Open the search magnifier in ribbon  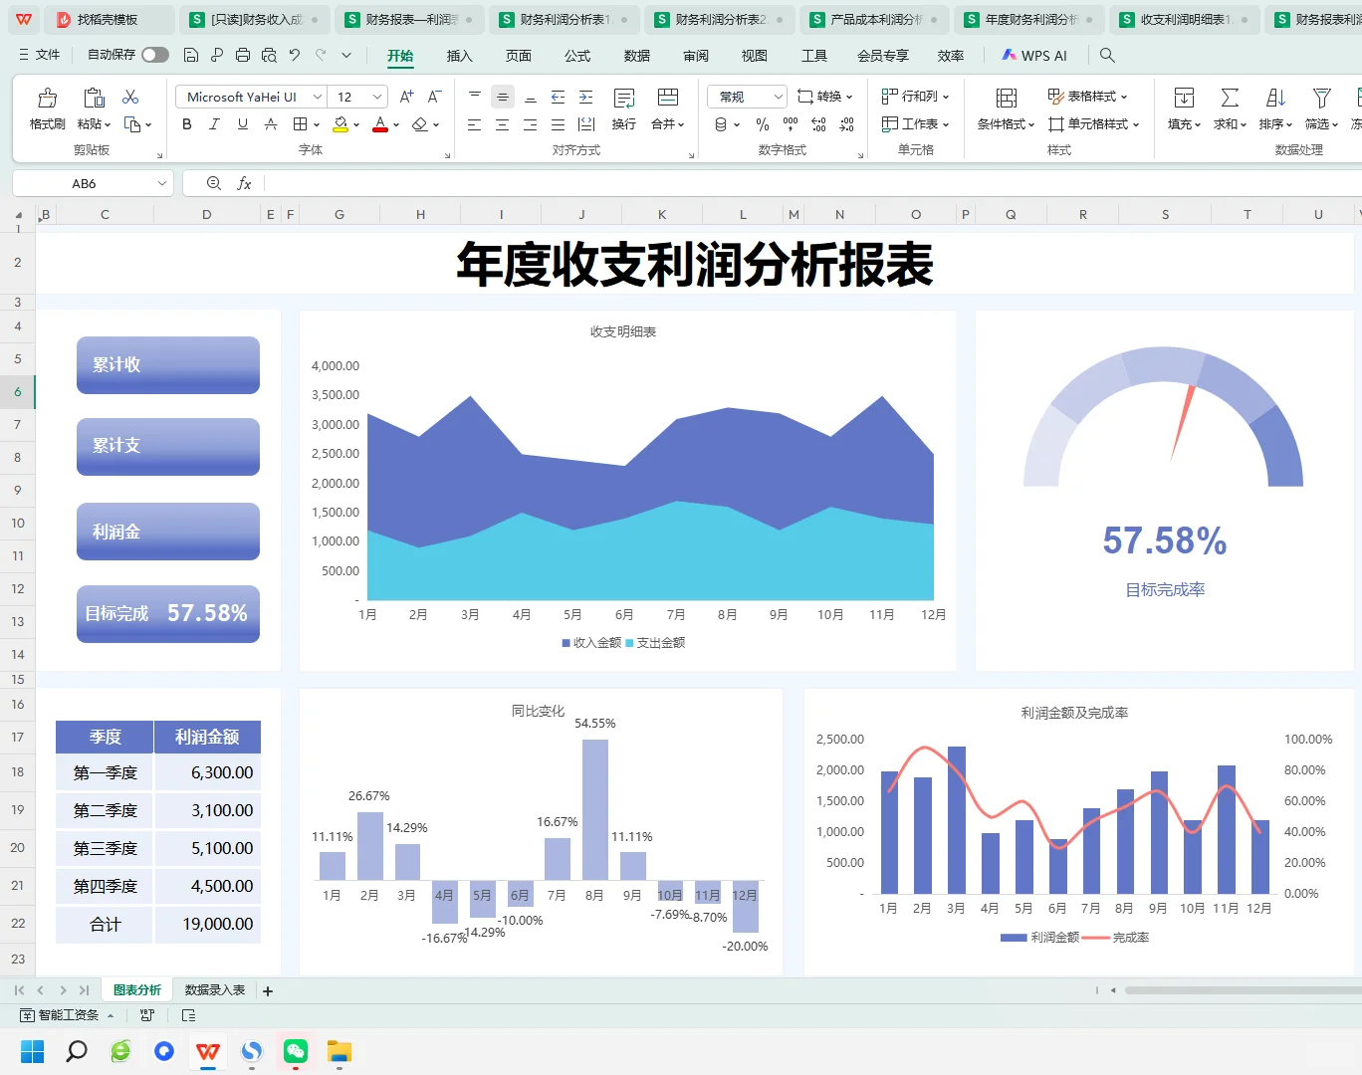click(1107, 56)
